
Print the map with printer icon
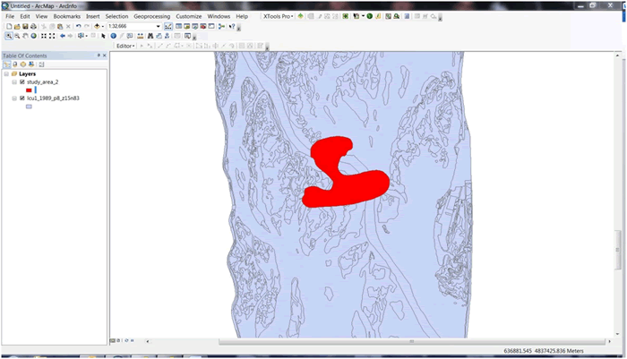[x=34, y=26]
